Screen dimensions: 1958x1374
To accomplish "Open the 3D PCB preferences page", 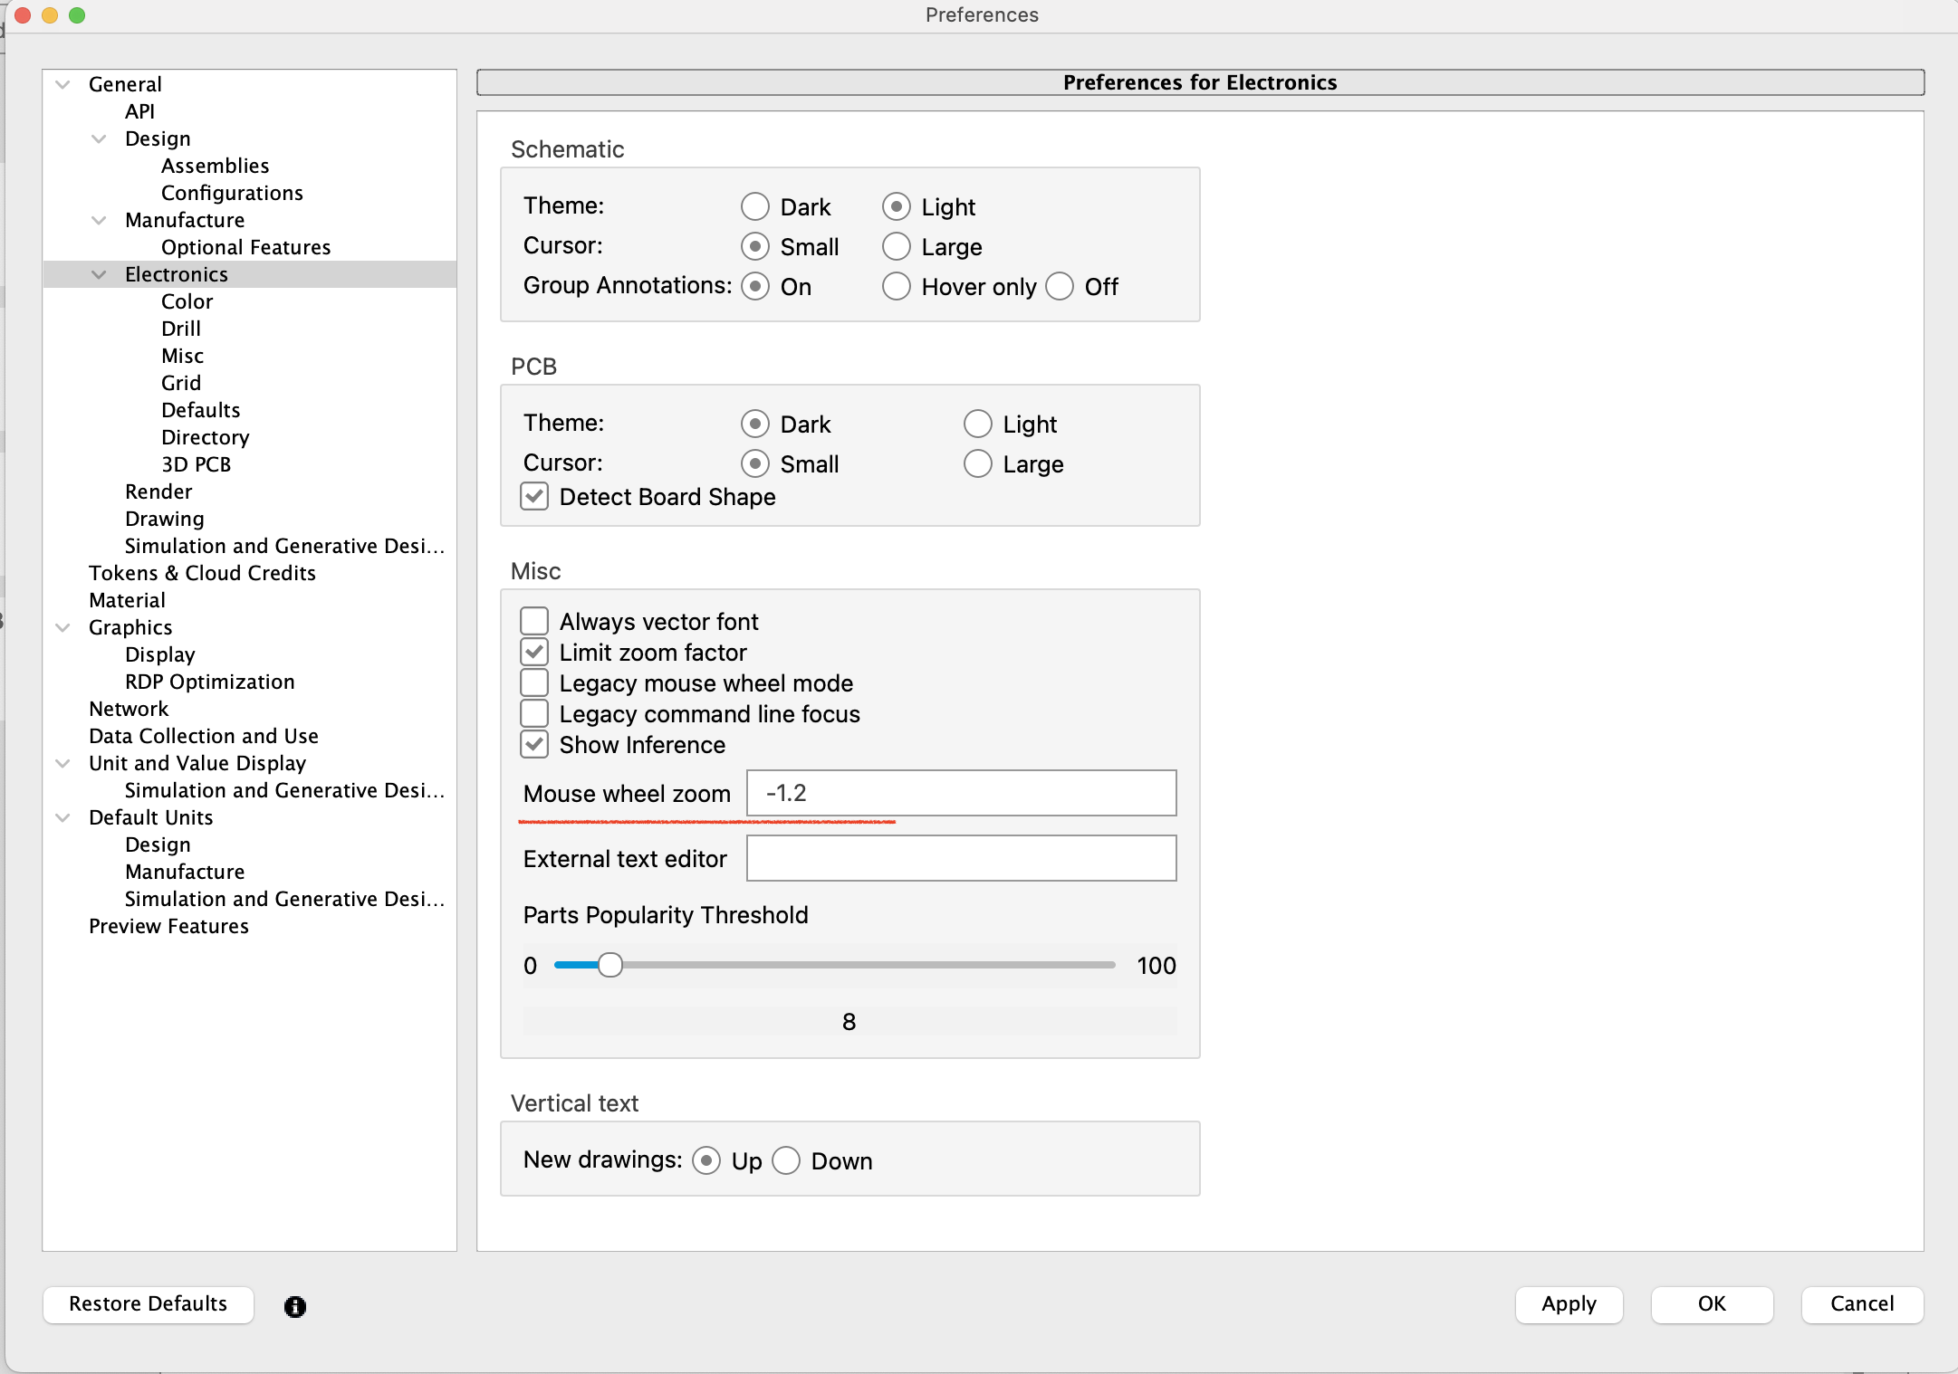I will point(196,464).
